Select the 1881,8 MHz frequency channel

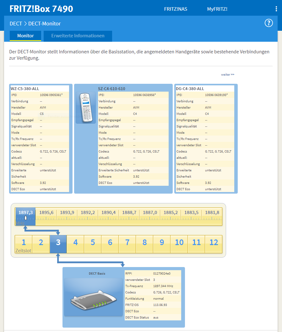[212, 213]
